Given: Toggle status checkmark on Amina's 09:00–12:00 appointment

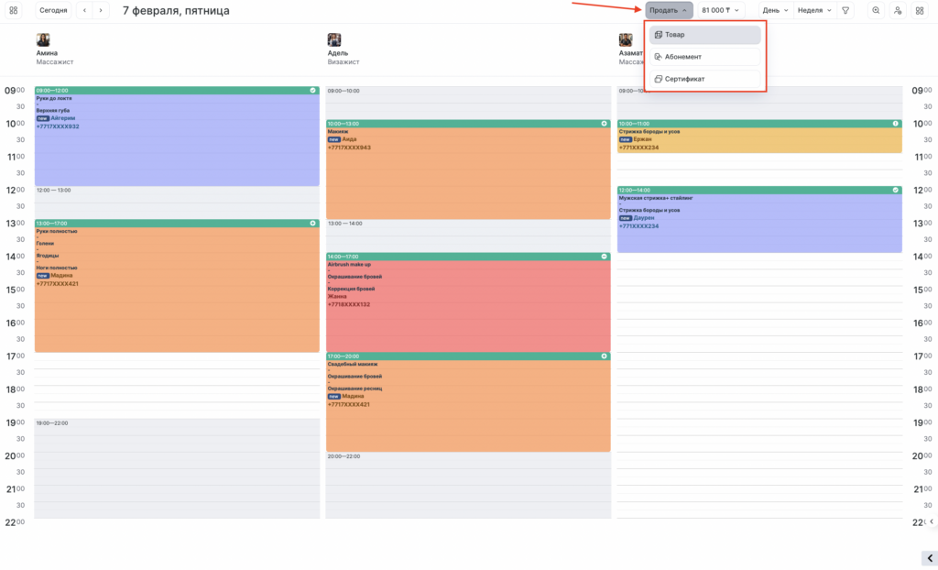Looking at the screenshot, I should pyautogui.click(x=313, y=91).
